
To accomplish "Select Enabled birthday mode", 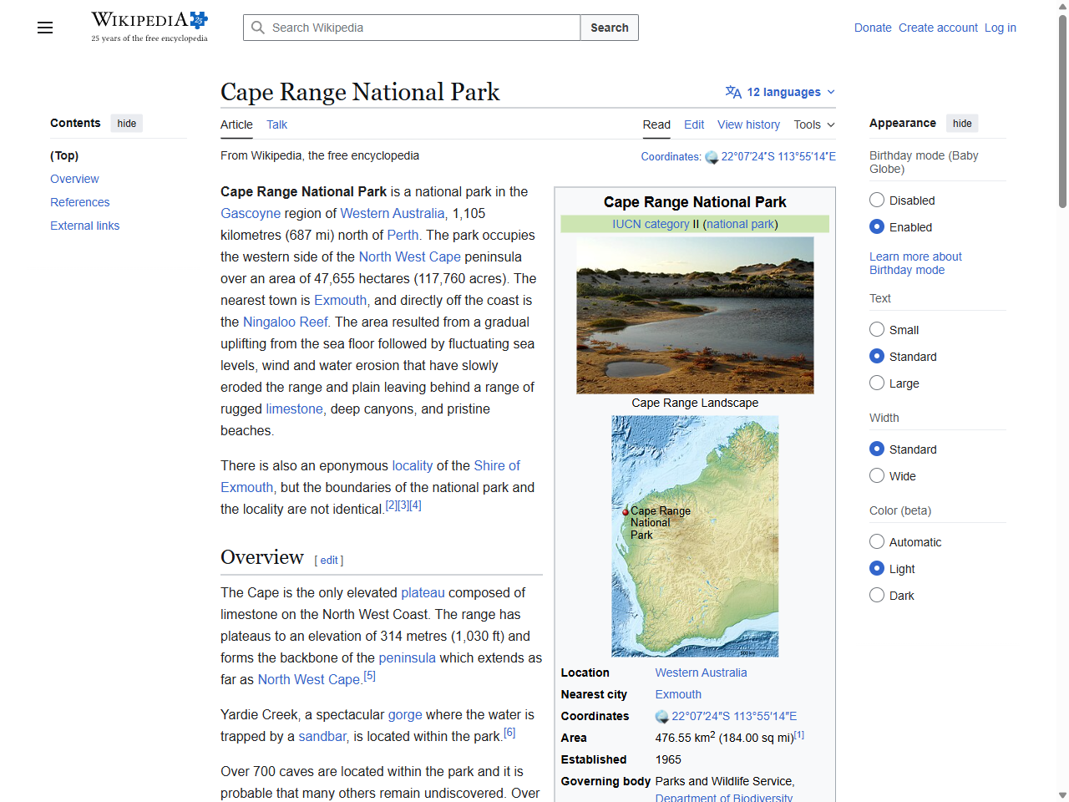I will (x=877, y=226).
